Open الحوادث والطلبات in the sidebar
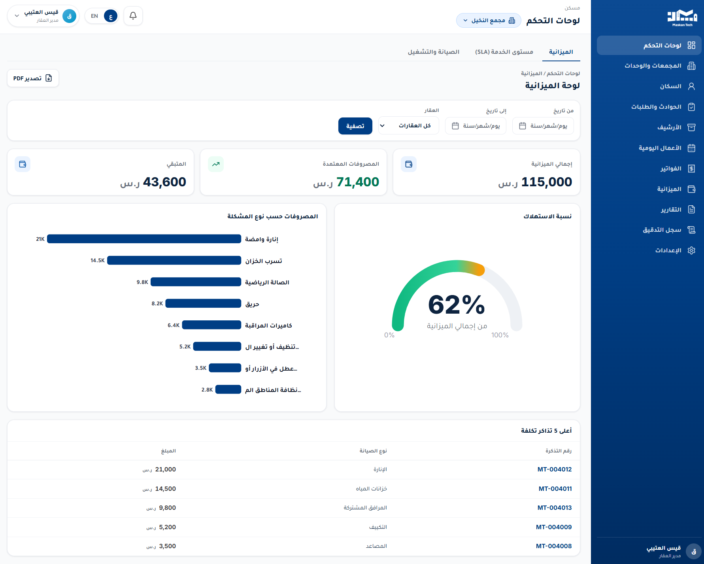This screenshot has height=564, width=704. (649, 107)
